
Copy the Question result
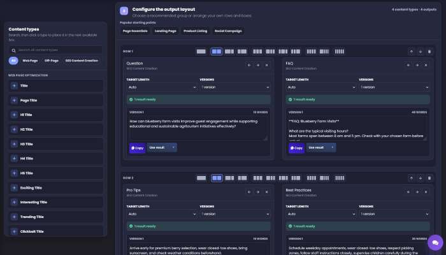point(138,148)
